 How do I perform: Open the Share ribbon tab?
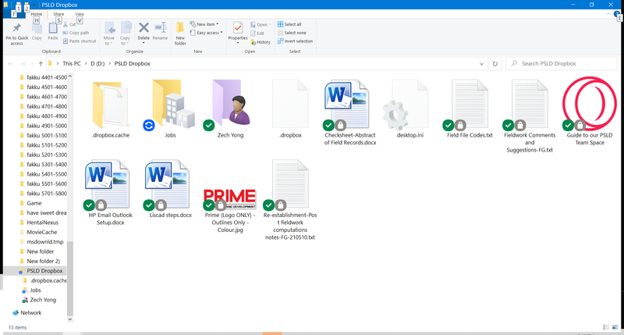pyautogui.click(x=58, y=14)
